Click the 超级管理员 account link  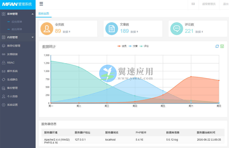pos(209,4)
